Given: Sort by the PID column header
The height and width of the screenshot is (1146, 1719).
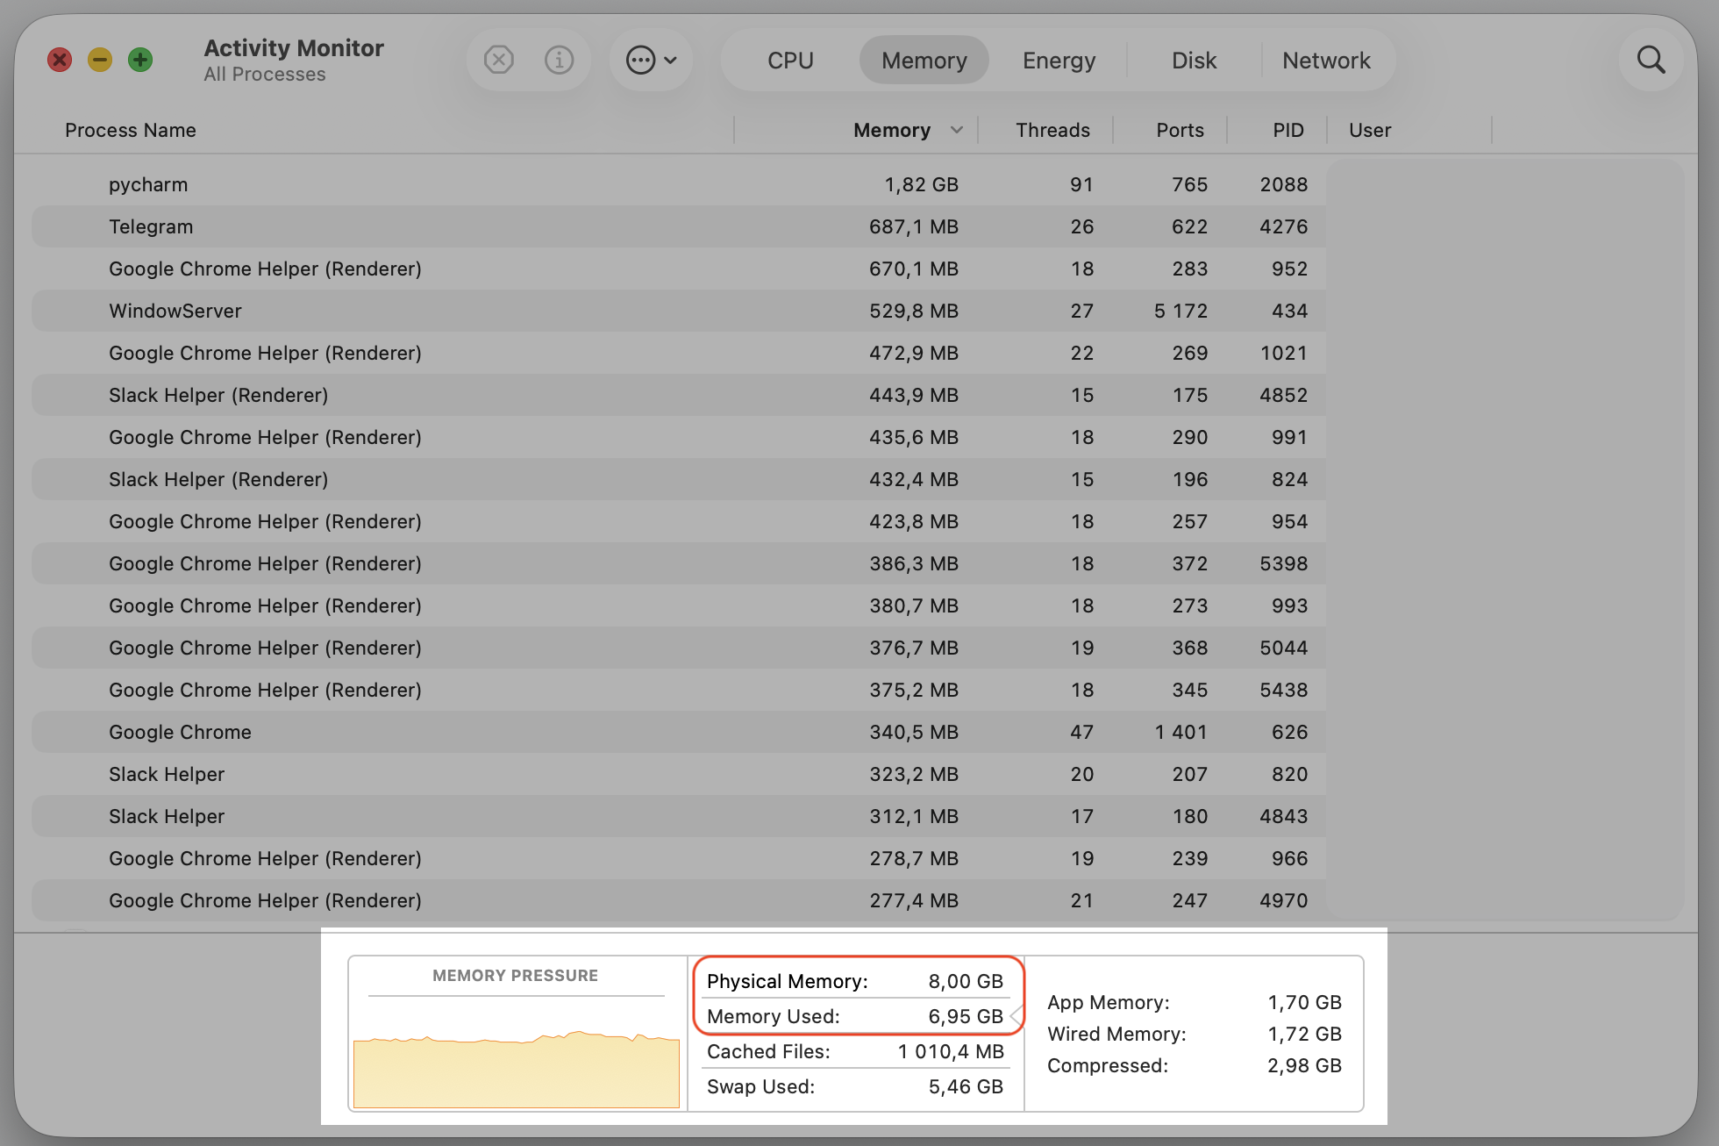Looking at the screenshot, I should [1287, 130].
